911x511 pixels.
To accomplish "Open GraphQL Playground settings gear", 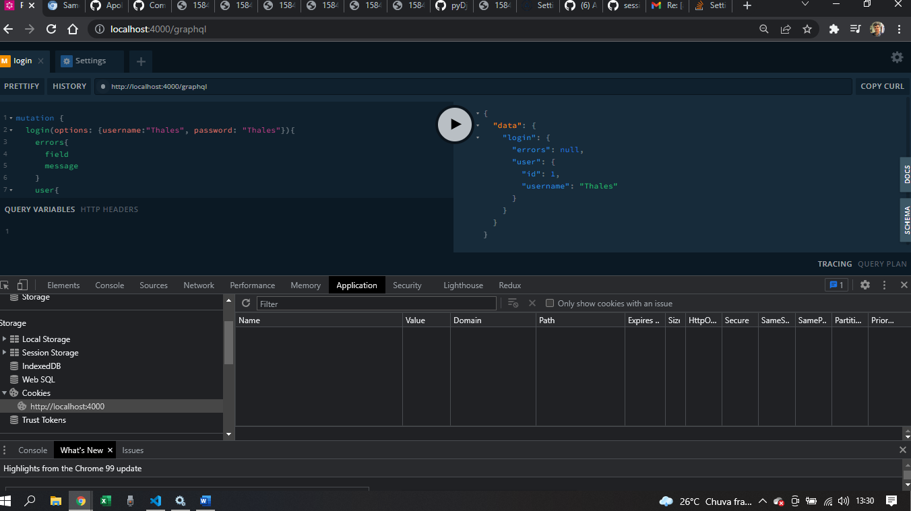I will pos(897,57).
